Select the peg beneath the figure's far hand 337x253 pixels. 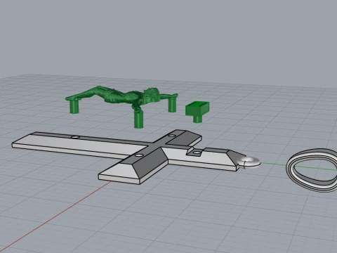point(173,104)
